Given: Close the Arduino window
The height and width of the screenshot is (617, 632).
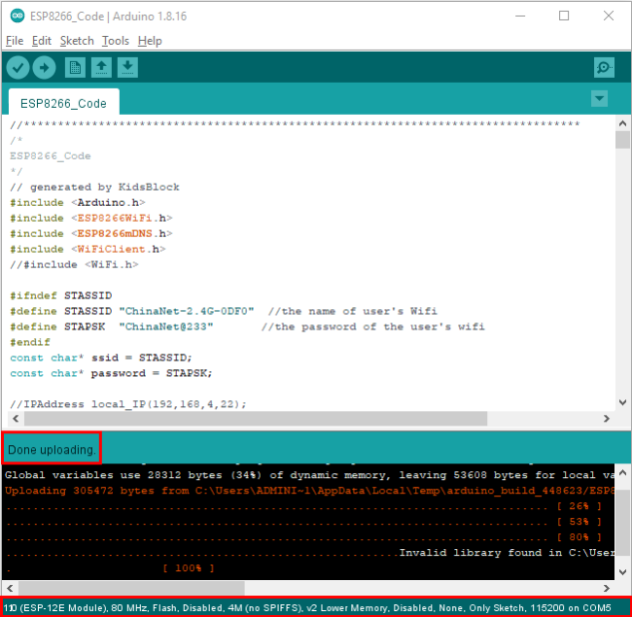Looking at the screenshot, I should click(609, 17).
